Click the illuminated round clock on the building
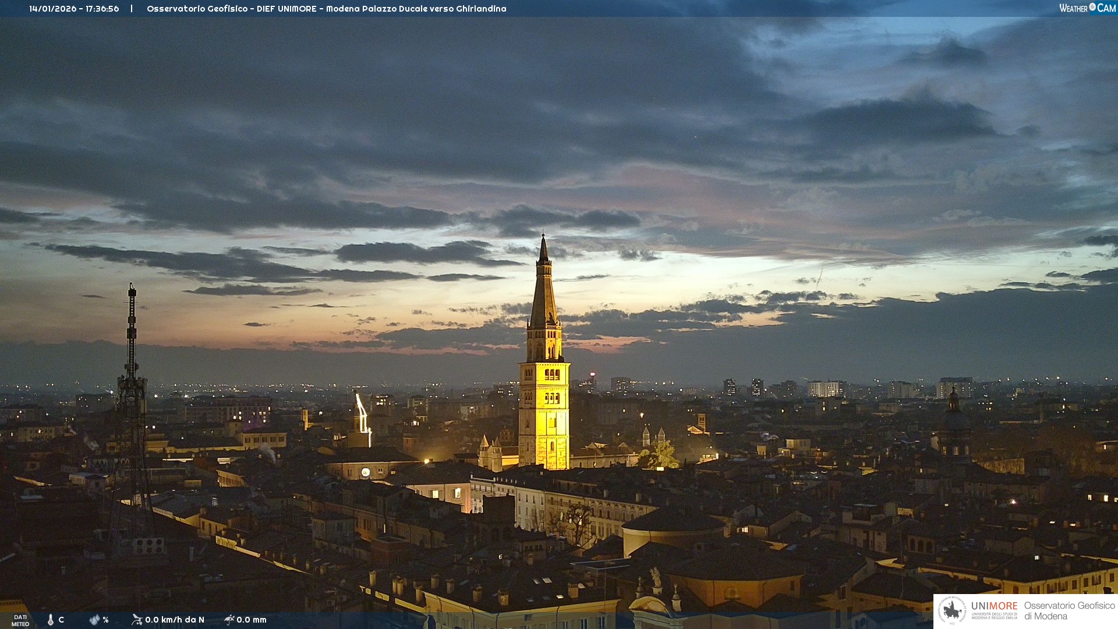 pos(365,472)
